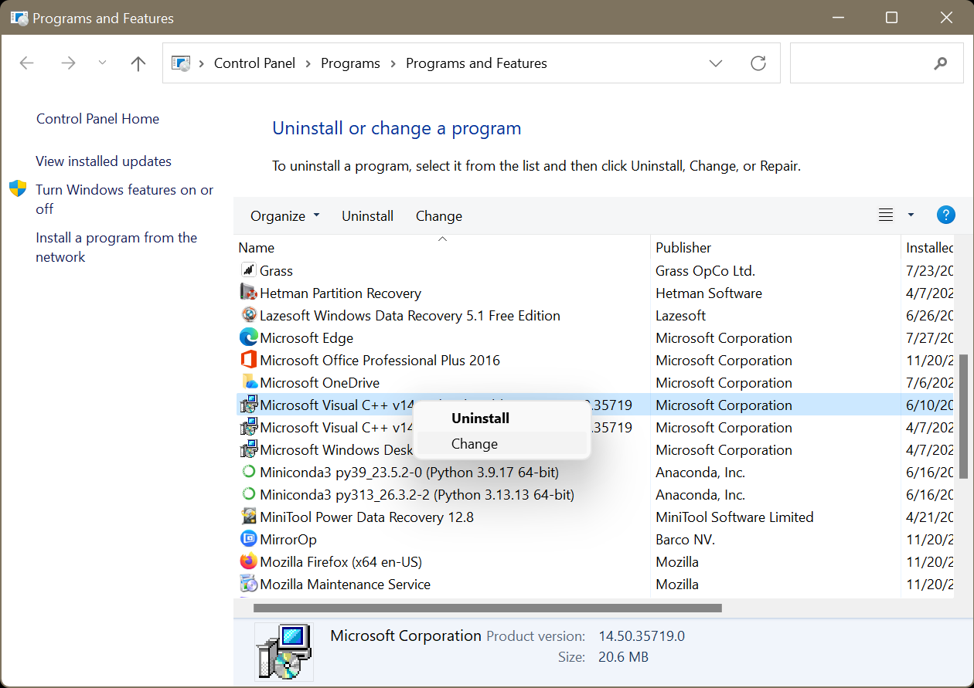This screenshot has width=974, height=688.
Task: Click the Lazesoft publisher cell
Action: click(681, 316)
